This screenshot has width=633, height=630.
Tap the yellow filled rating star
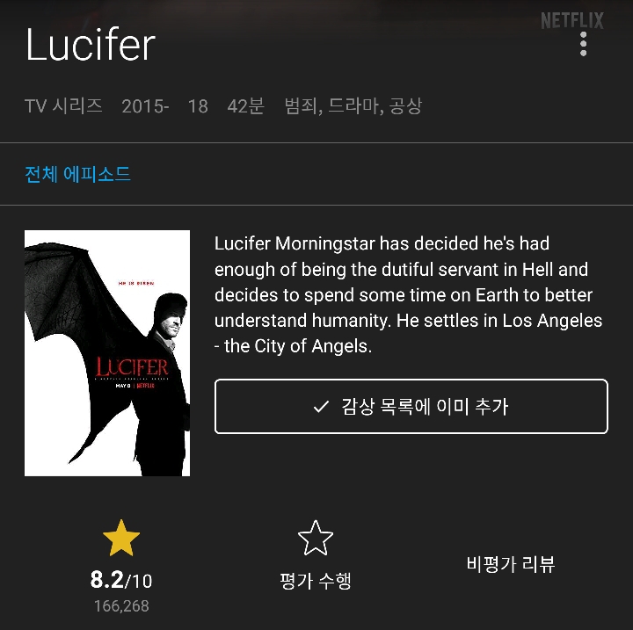tap(121, 538)
